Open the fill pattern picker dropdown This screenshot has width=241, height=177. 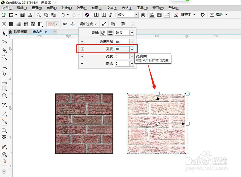tap(57, 24)
